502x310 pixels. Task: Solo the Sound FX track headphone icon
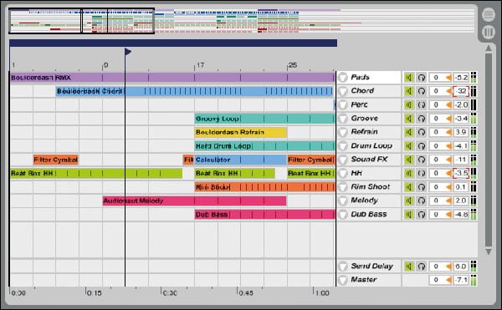pos(422,160)
